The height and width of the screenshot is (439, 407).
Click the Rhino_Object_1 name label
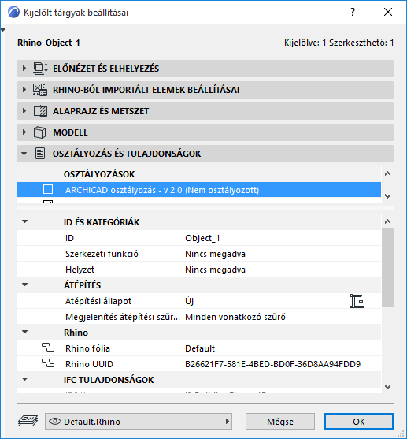tap(49, 43)
